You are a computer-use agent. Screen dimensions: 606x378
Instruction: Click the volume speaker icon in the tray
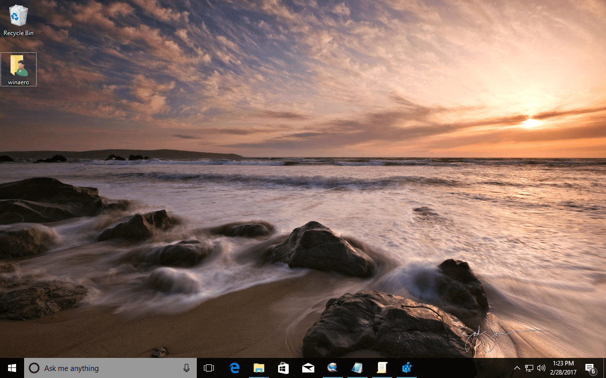[x=541, y=368]
